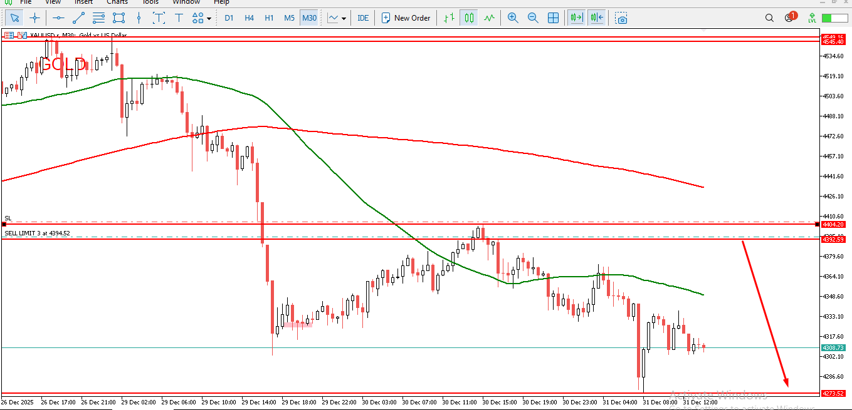Open the Insert menu
The height and width of the screenshot is (410, 852).
[83, 3]
